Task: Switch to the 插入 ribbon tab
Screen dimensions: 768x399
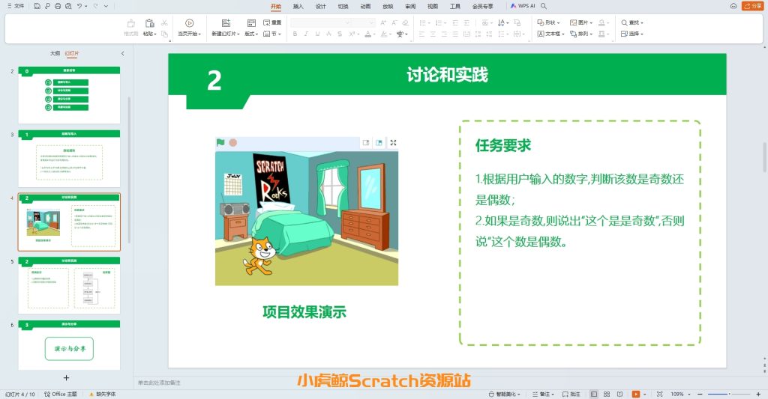Action: point(298,6)
